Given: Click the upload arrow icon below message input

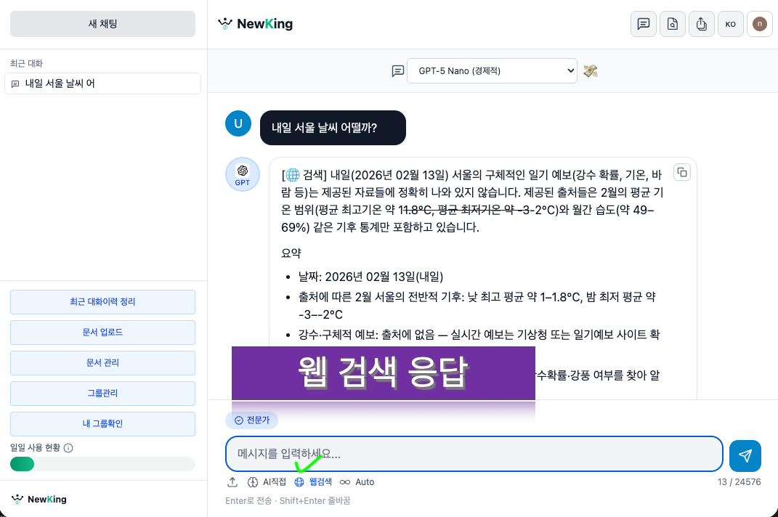Looking at the screenshot, I should pos(232,481).
